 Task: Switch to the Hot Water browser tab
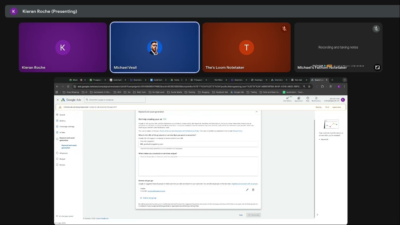click(218, 80)
